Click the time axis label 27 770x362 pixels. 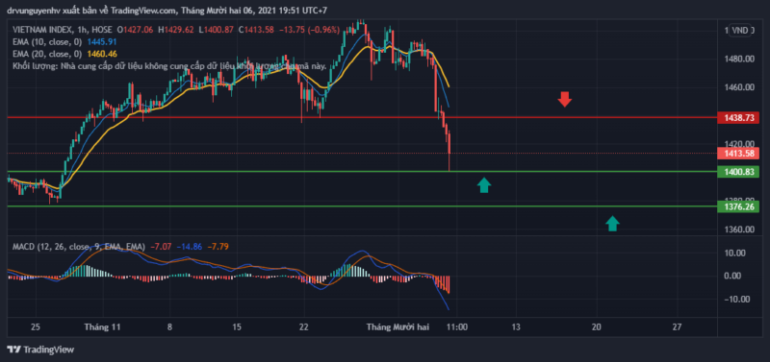tap(678, 326)
